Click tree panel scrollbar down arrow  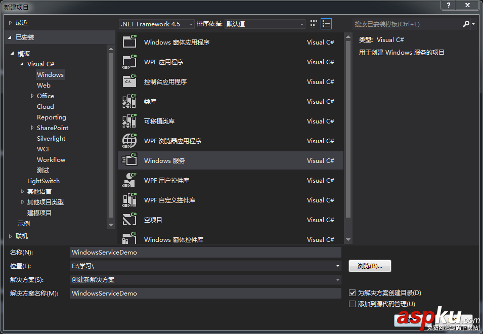click(x=111, y=225)
